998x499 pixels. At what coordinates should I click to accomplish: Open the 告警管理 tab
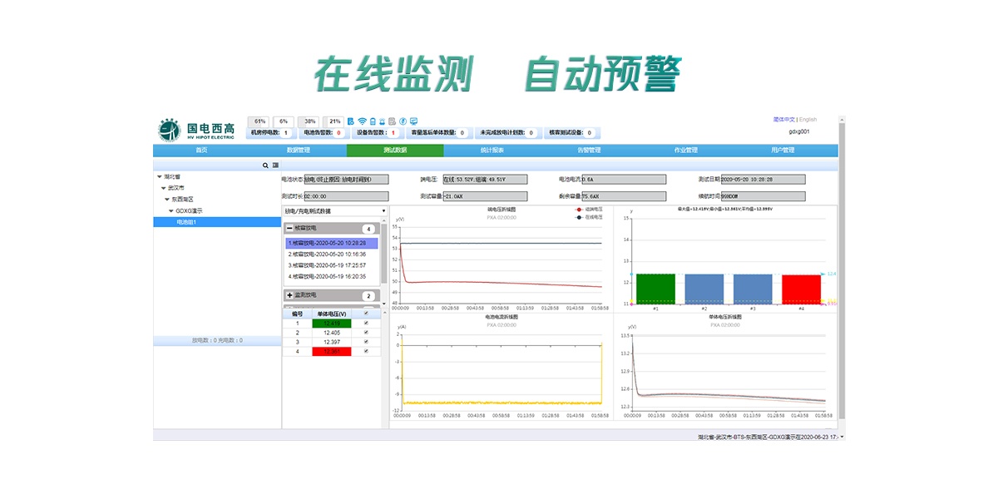[x=589, y=151]
